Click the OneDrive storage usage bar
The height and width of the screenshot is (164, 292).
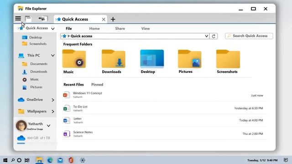(x=36, y=143)
